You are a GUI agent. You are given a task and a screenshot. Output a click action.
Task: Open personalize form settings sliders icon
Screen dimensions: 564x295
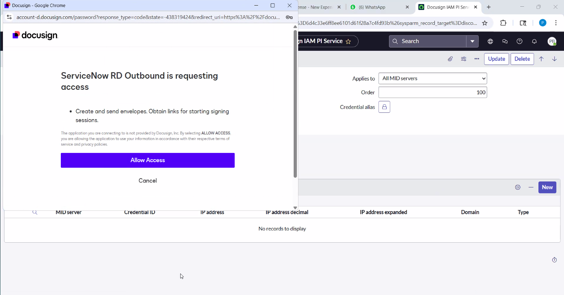pos(463,59)
